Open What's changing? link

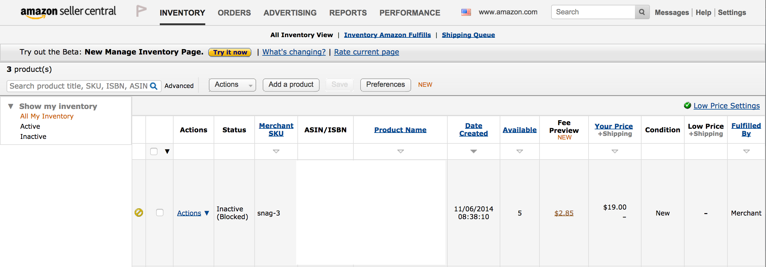coord(294,52)
